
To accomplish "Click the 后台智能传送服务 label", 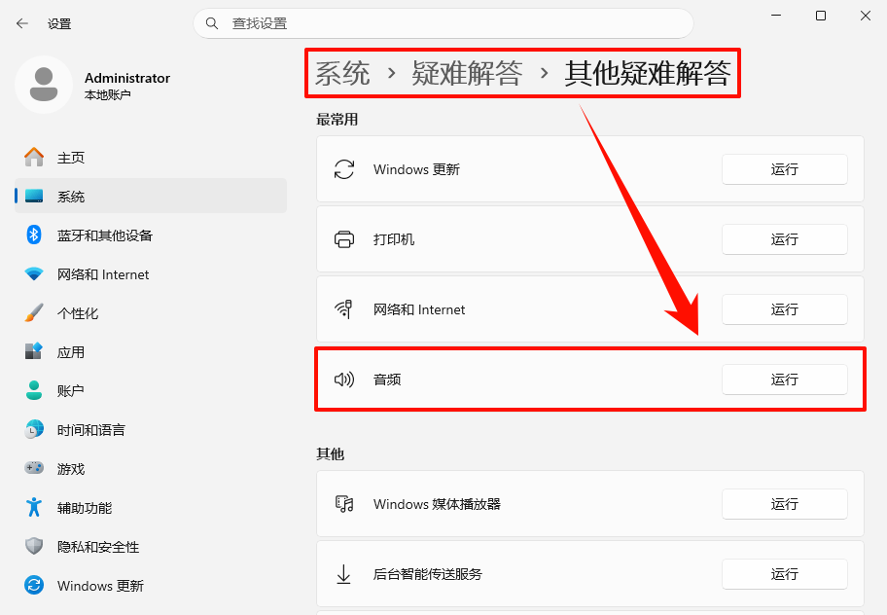I will pyautogui.click(x=428, y=574).
